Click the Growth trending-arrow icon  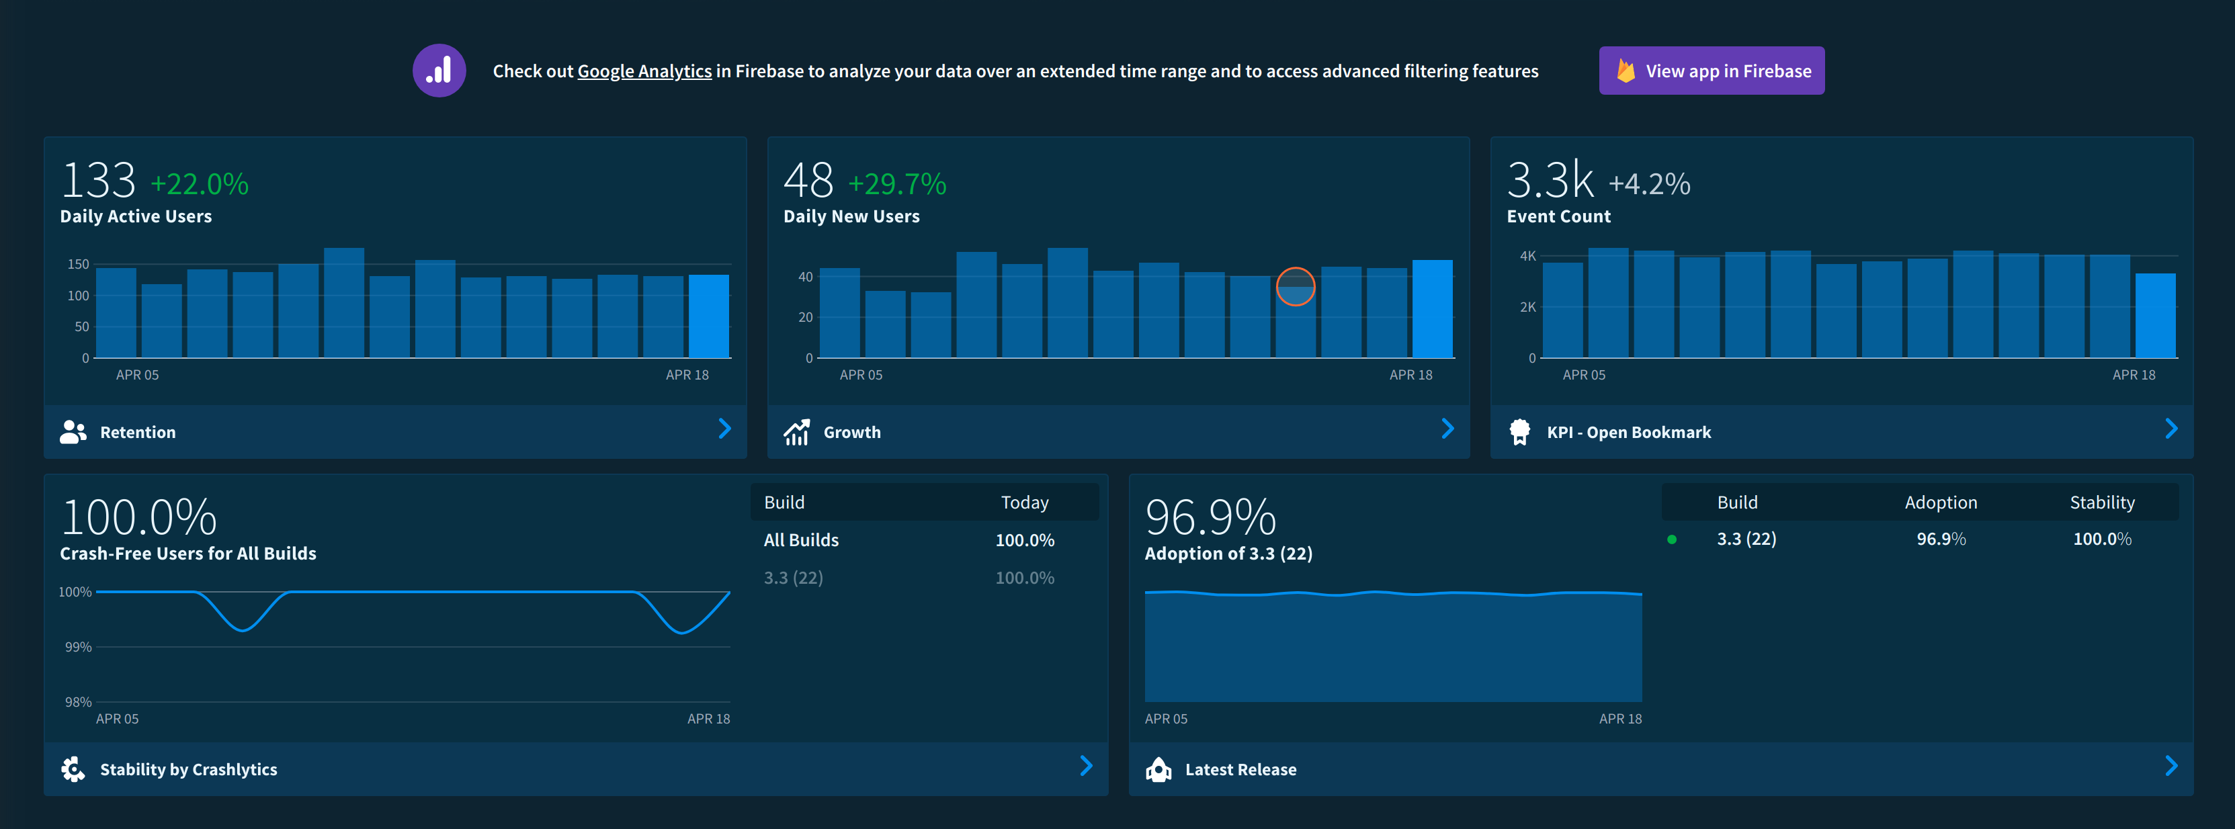click(798, 430)
